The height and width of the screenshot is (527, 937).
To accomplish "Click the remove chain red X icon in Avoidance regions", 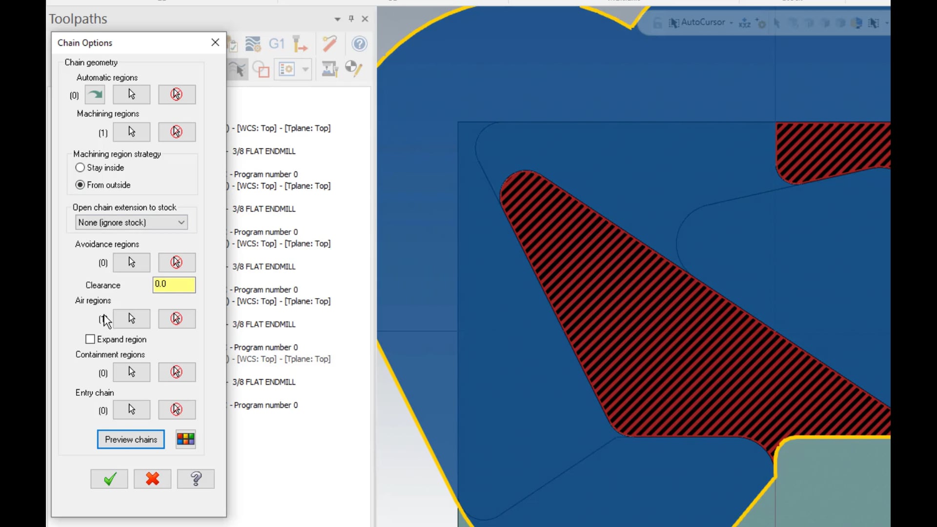I will point(176,262).
